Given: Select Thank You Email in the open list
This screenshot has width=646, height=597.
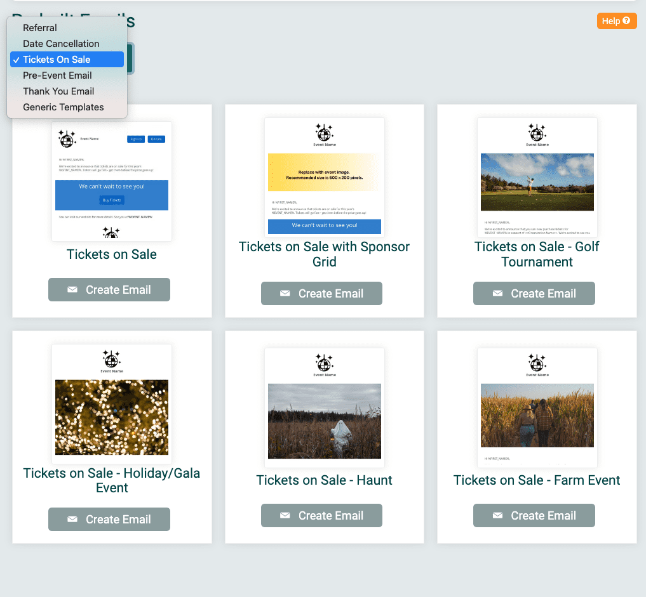Looking at the screenshot, I should pos(57,91).
